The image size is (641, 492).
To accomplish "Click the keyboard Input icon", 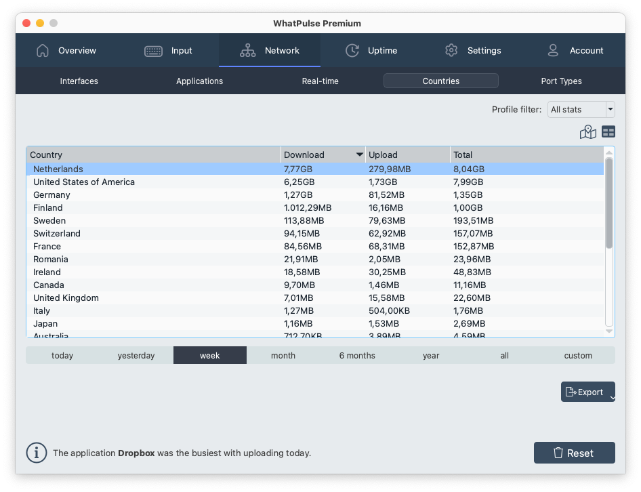I will [153, 51].
